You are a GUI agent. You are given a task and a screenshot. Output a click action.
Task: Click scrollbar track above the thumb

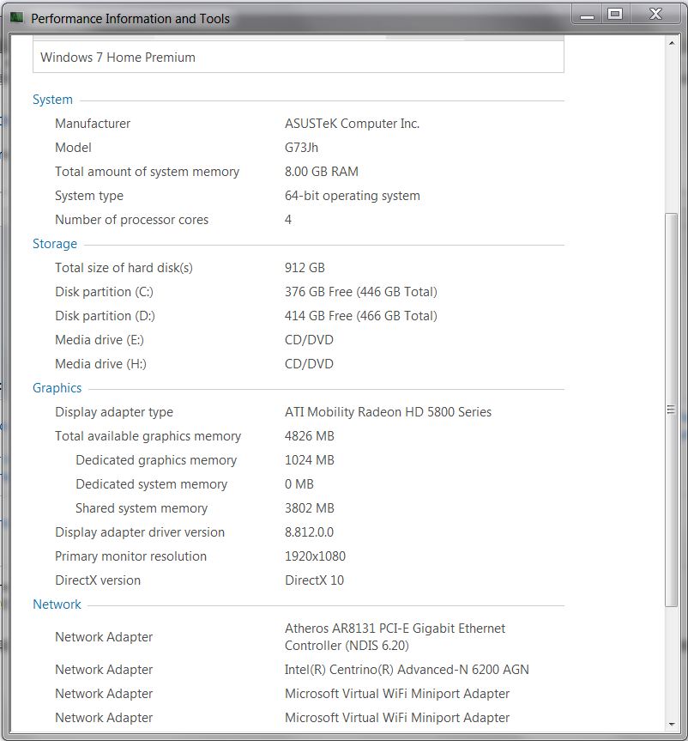point(671,131)
